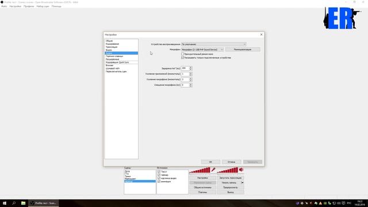Screen dimensions: 368x207
Task: Open the Микрофон device dropdown
Action: pos(202,49)
